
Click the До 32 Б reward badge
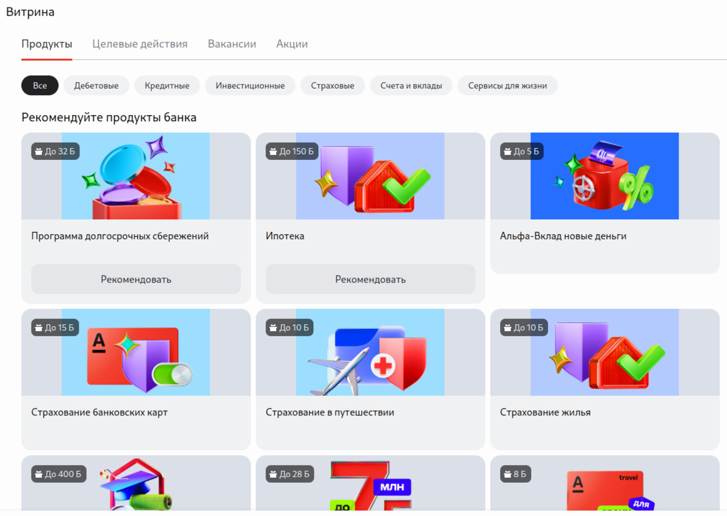(56, 151)
